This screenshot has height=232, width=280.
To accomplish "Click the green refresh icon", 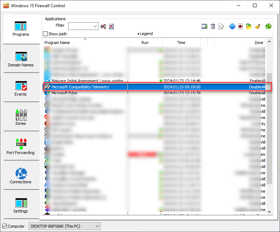I will pos(268,26).
